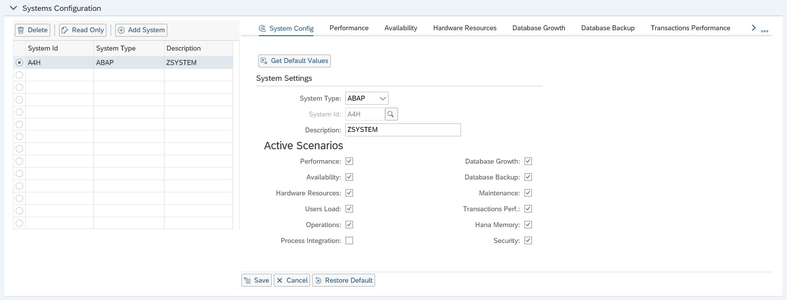Save the system configuration
The image size is (787, 300).
[256, 280]
